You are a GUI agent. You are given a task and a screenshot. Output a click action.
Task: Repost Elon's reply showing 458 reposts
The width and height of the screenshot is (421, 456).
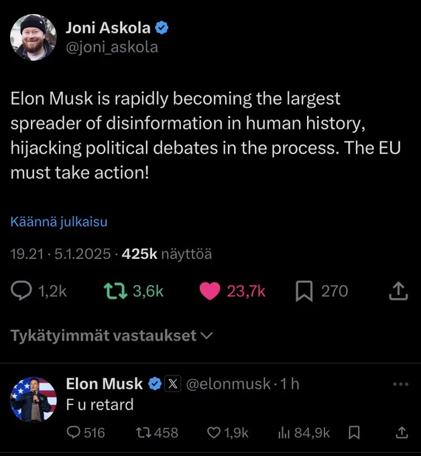[144, 433]
